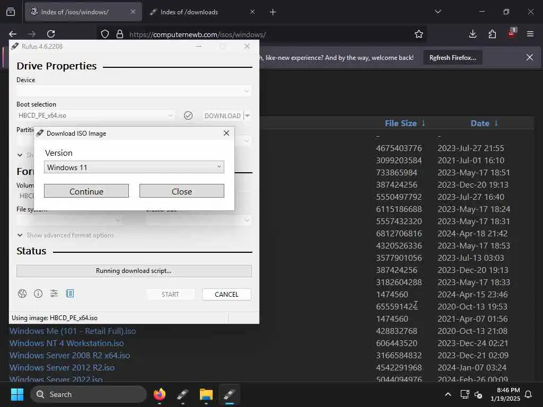Screen dimensions: 543x407
Task: Click Firefox bookmark star icon
Action: tap(419, 34)
